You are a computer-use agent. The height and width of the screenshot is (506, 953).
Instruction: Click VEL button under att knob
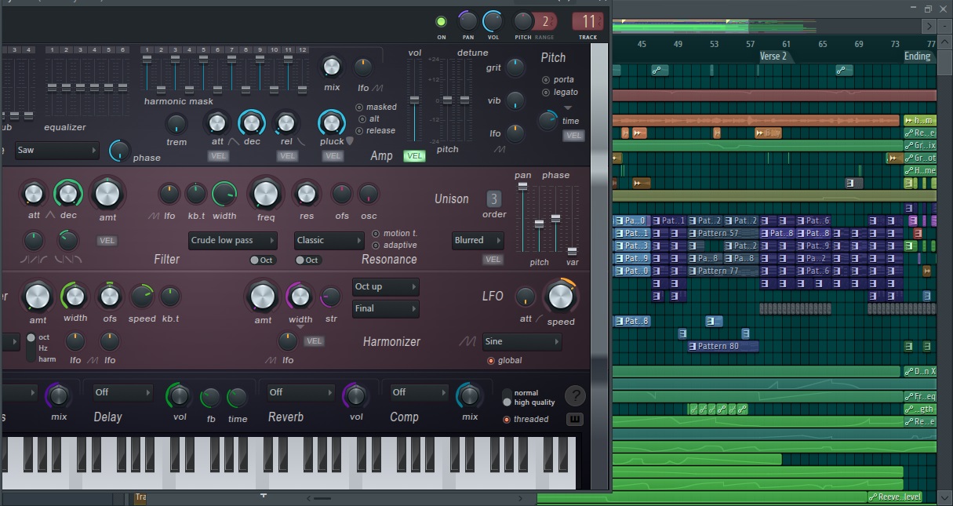(219, 156)
